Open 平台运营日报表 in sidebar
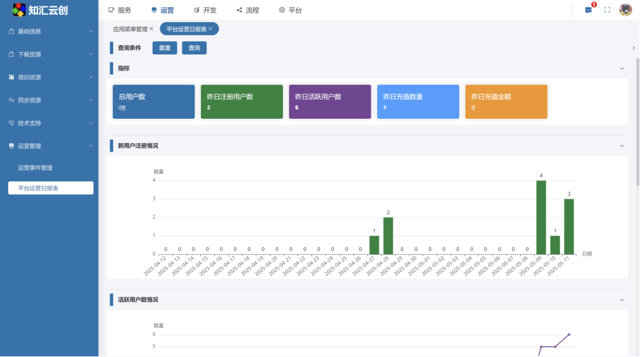Viewport: 640px width, 357px height. point(51,188)
